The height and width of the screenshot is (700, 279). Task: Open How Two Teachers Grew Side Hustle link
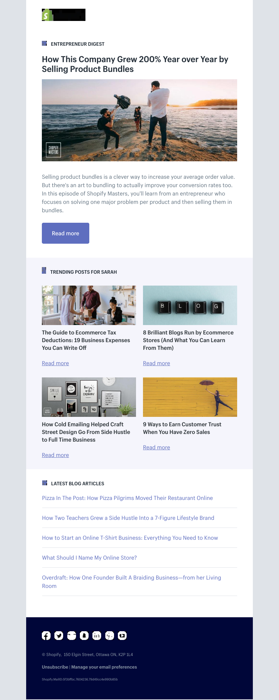click(128, 518)
